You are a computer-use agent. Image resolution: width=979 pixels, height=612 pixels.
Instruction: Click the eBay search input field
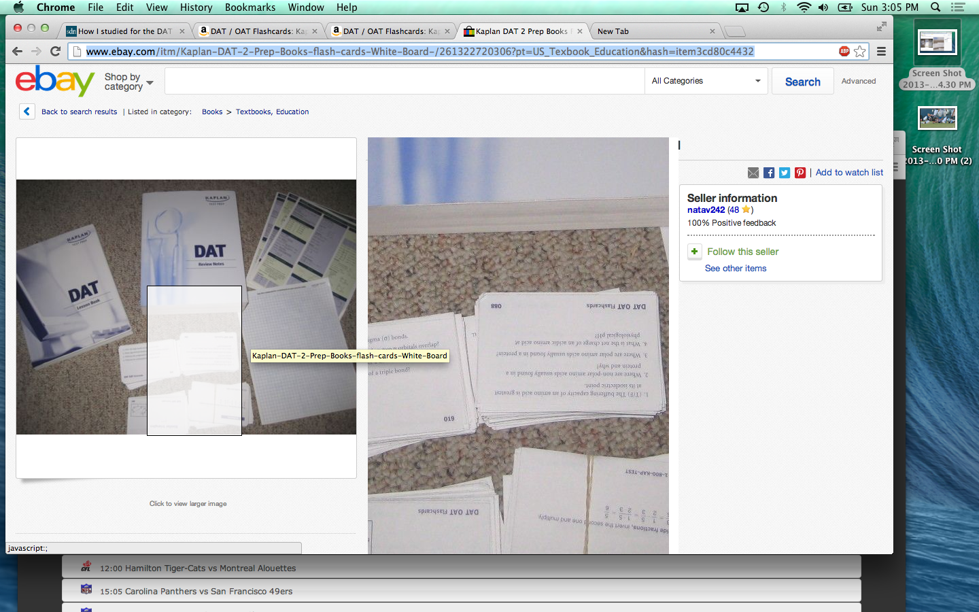pyautogui.click(x=405, y=81)
